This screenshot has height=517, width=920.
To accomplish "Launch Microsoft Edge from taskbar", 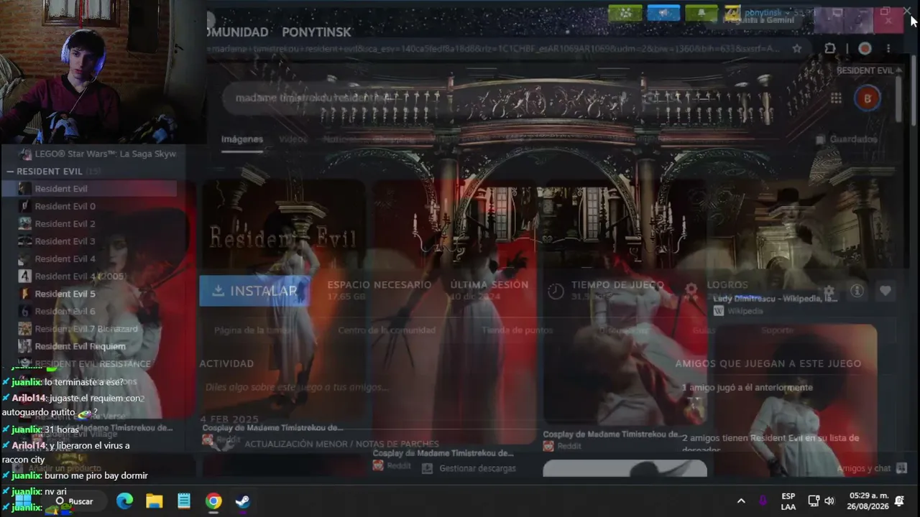I will click(x=124, y=501).
